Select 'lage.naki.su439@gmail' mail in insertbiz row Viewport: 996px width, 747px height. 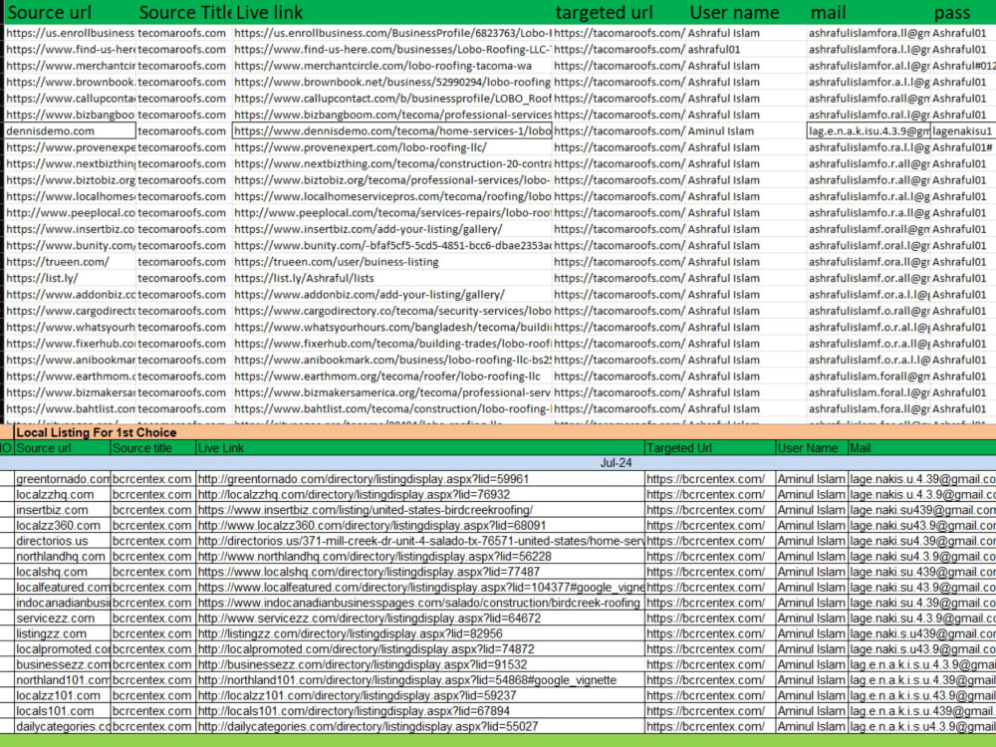(x=921, y=510)
